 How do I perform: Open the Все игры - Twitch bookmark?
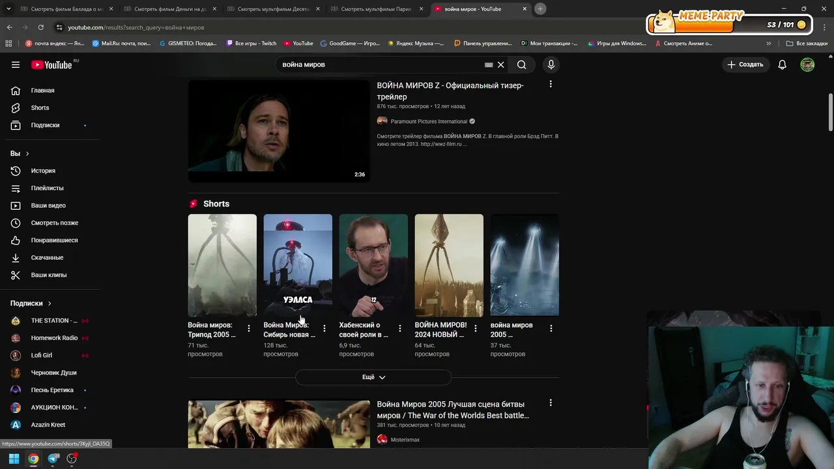[252, 44]
